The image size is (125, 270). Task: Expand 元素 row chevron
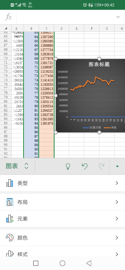click(x=117, y=219)
